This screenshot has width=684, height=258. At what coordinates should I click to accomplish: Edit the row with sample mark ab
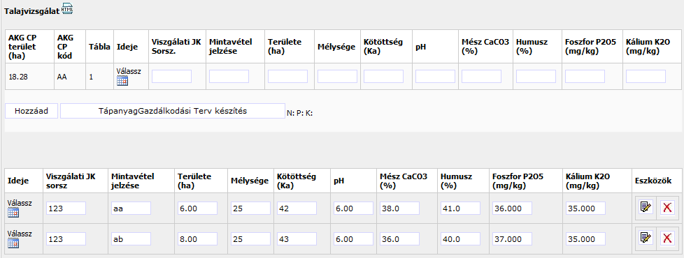click(x=645, y=238)
